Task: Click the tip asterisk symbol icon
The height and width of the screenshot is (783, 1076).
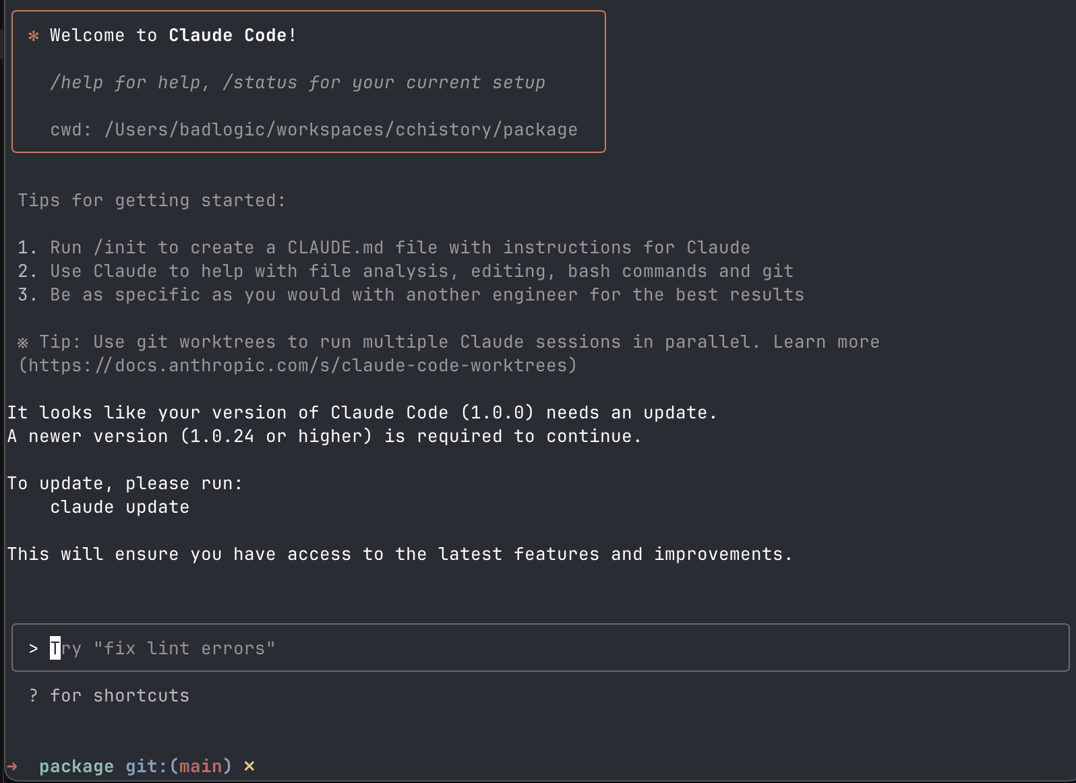Action: click(x=23, y=342)
